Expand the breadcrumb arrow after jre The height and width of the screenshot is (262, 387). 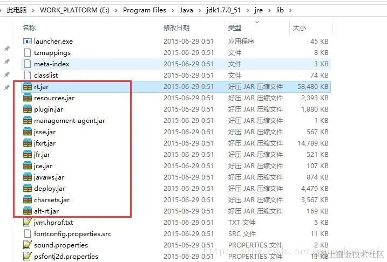[269, 10]
